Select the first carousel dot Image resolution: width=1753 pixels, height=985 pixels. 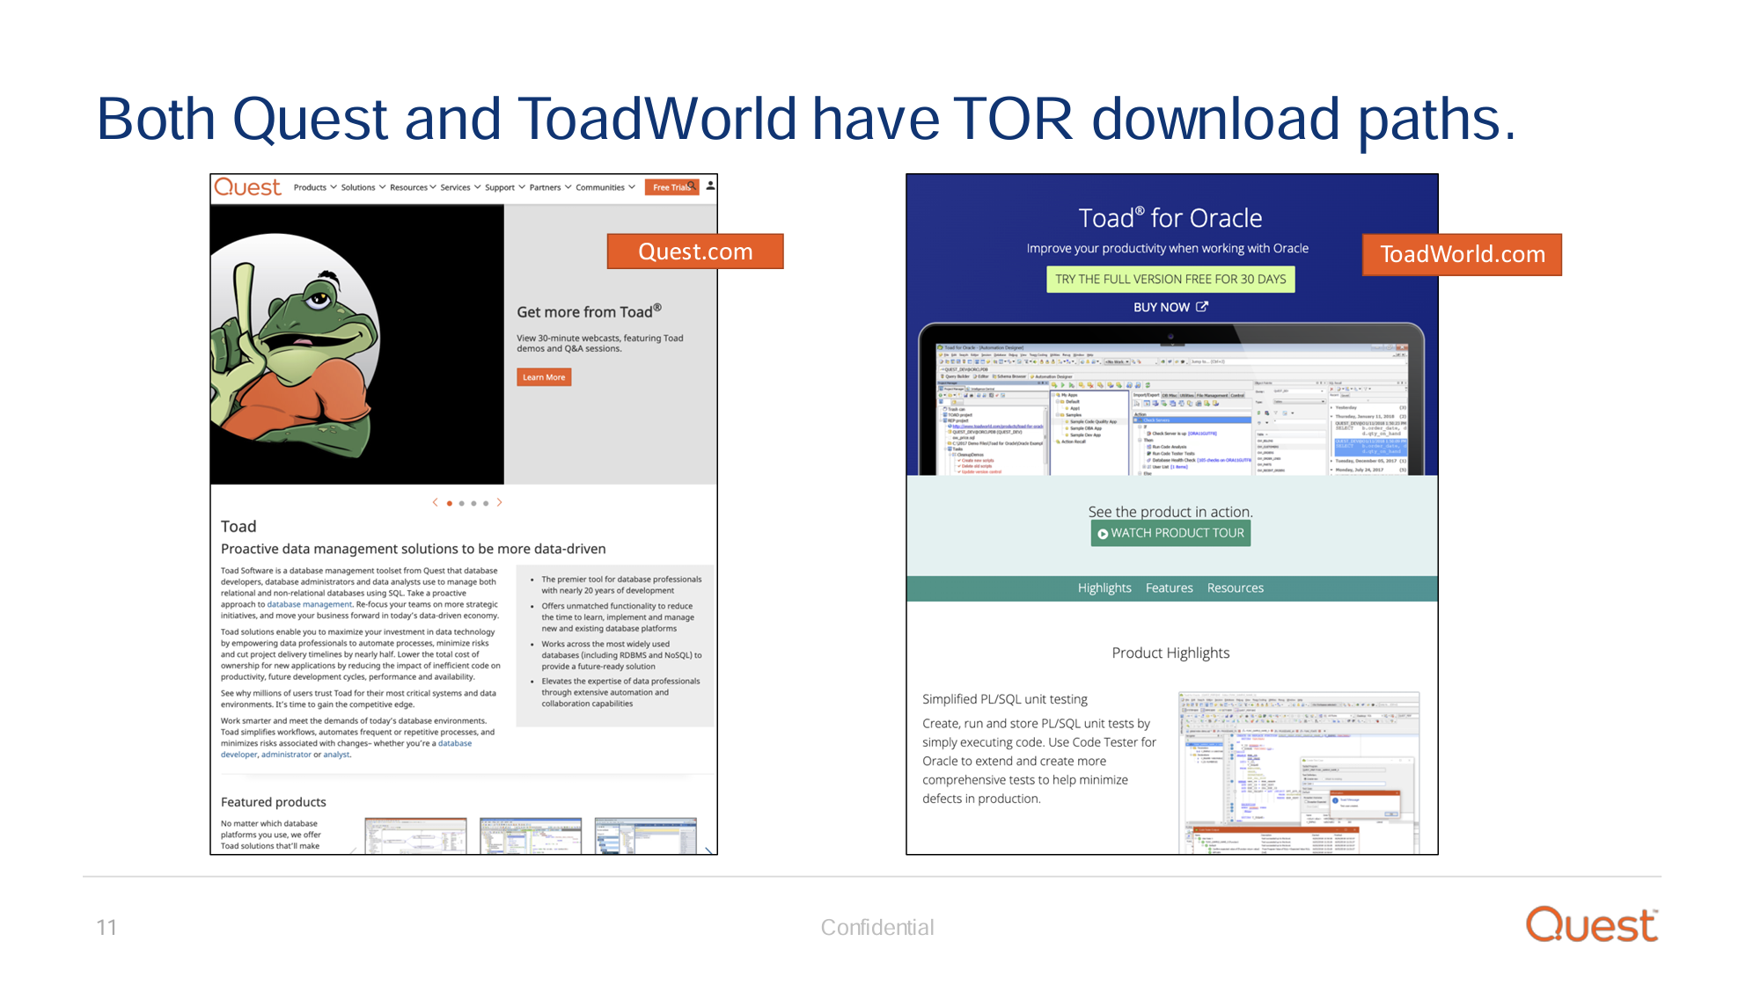450,504
